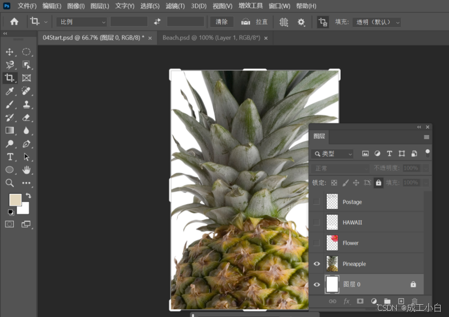Select the Ellipse shape tool
This screenshot has height=317, width=449.
[x=10, y=170]
